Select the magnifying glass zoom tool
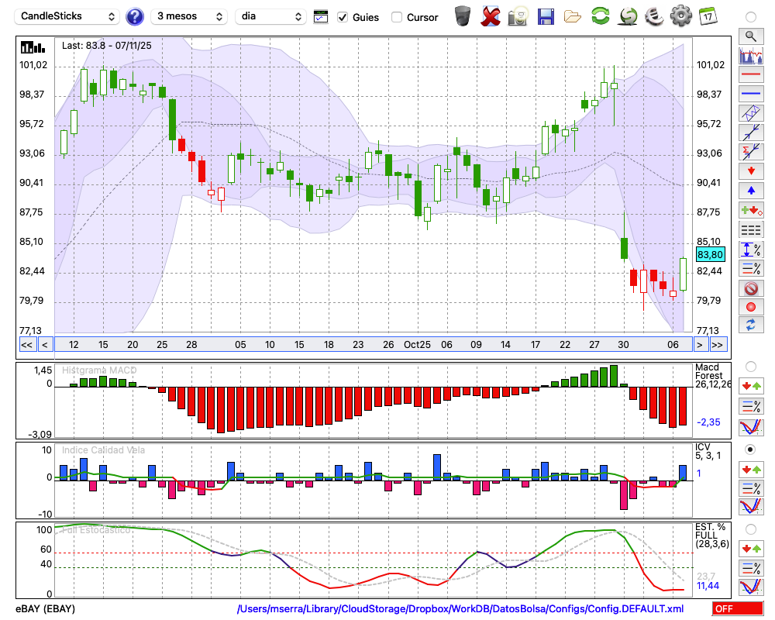The image size is (775, 620). [x=751, y=36]
